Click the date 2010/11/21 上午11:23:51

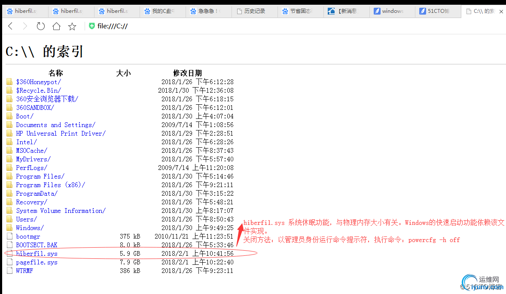(194, 236)
